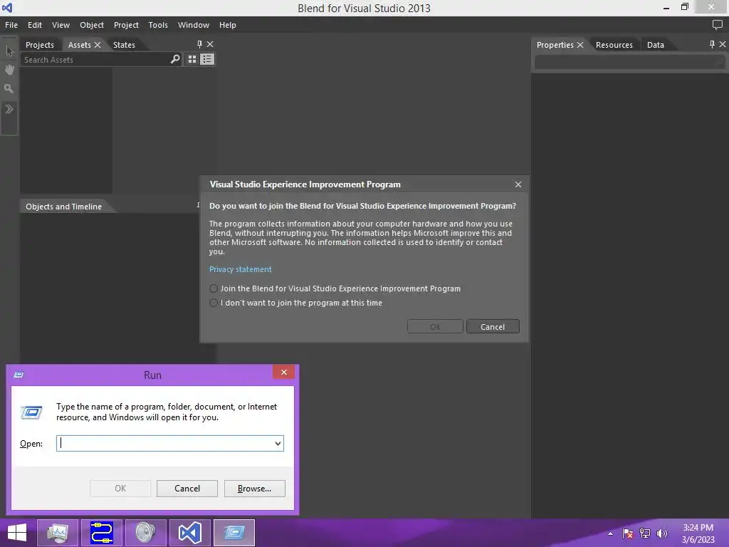Click the Visual Studio logo in title bar
The width and height of the screenshot is (729, 547).
pos(7,8)
